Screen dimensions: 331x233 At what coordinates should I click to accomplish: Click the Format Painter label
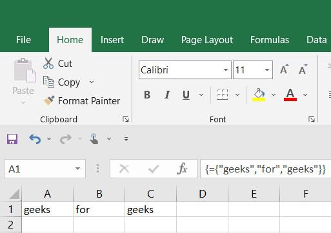pos(89,101)
